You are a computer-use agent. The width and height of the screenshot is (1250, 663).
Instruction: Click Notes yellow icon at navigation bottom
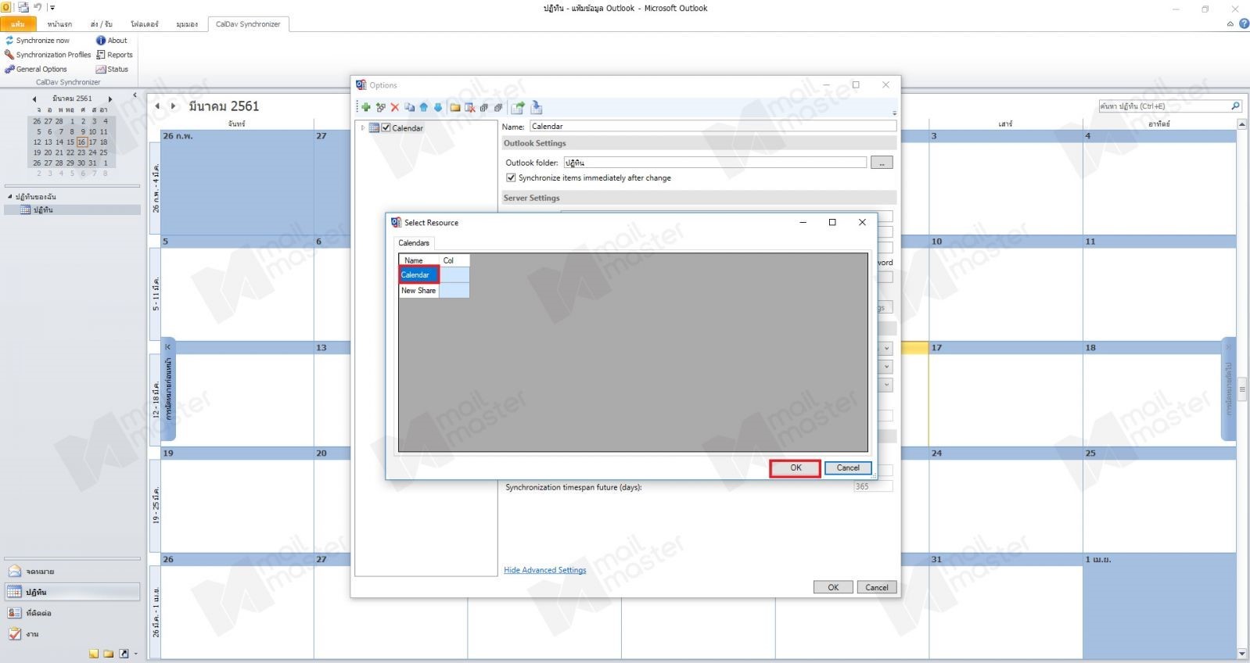coord(94,654)
